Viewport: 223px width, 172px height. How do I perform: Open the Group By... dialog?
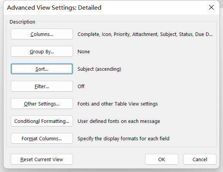(x=42, y=51)
